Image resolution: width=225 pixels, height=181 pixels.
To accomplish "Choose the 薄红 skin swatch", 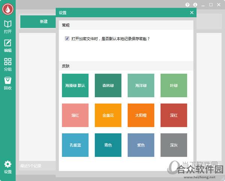I will click(x=75, y=115).
